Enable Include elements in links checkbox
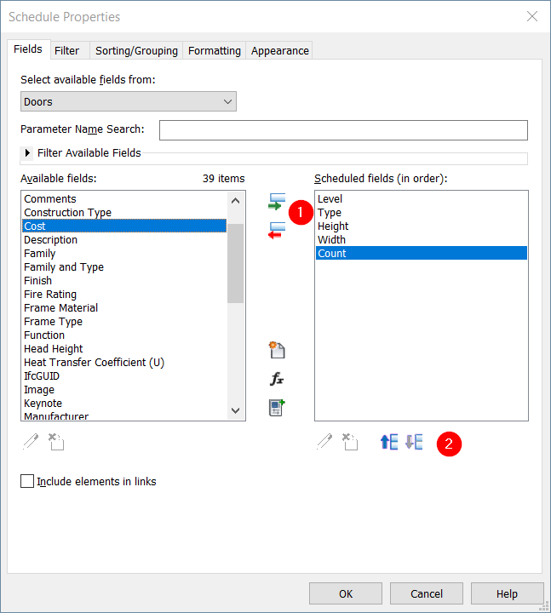This screenshot has width=551, height=613. coord(27,482)
